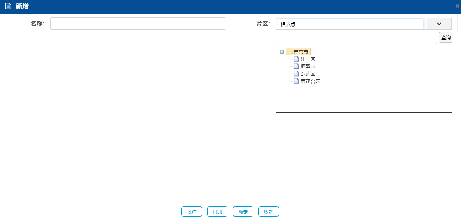The height and width of the screenshot is (220, 461).
Task: Focus the 名称 text input field
Action: (x=138, y=24)
